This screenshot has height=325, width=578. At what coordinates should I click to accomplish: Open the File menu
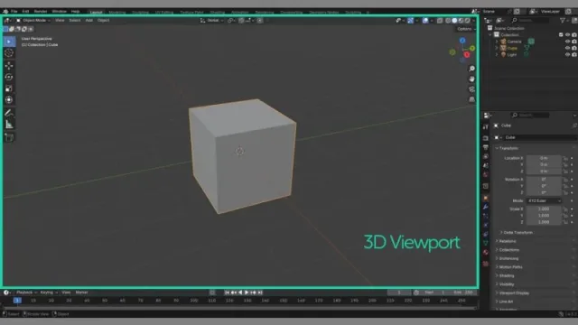[x=14, y=12]
